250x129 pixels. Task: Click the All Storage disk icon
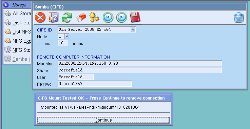pos(8,13)
